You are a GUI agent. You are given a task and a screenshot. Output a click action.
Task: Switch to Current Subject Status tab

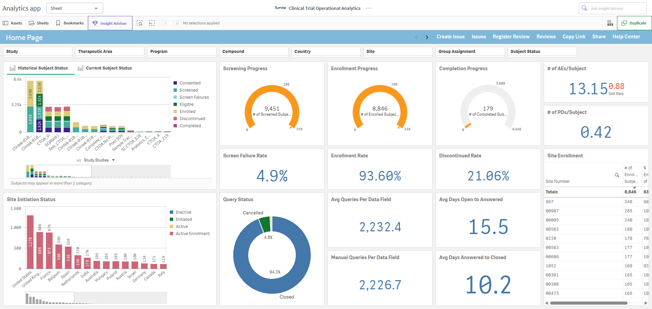point(105,68)
